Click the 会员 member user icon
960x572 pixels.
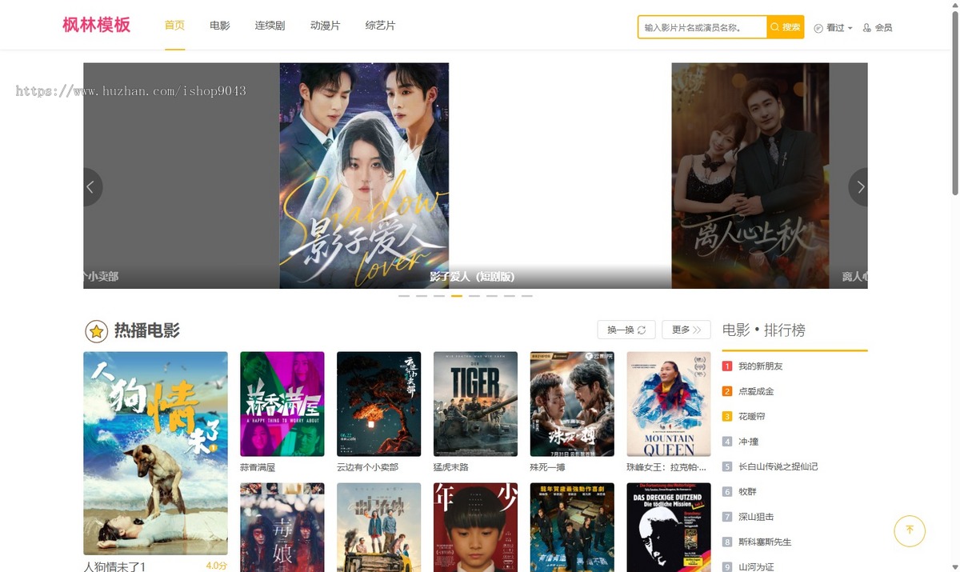coord(866,28)
